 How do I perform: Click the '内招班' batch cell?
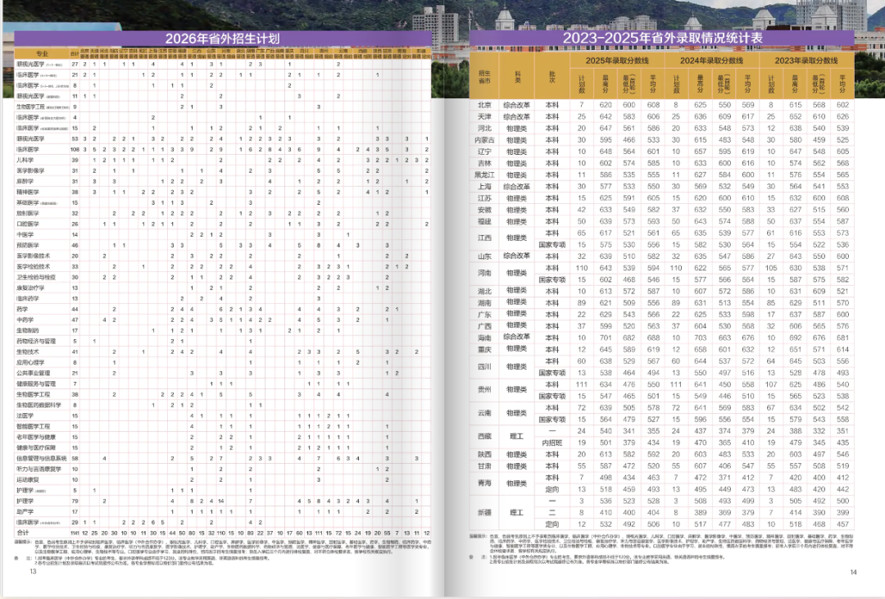552,442
